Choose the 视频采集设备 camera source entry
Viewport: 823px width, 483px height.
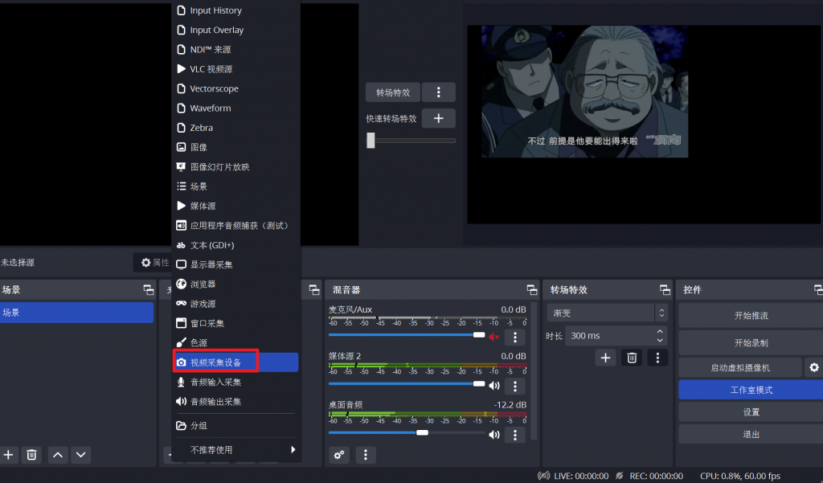click(235, 362)
